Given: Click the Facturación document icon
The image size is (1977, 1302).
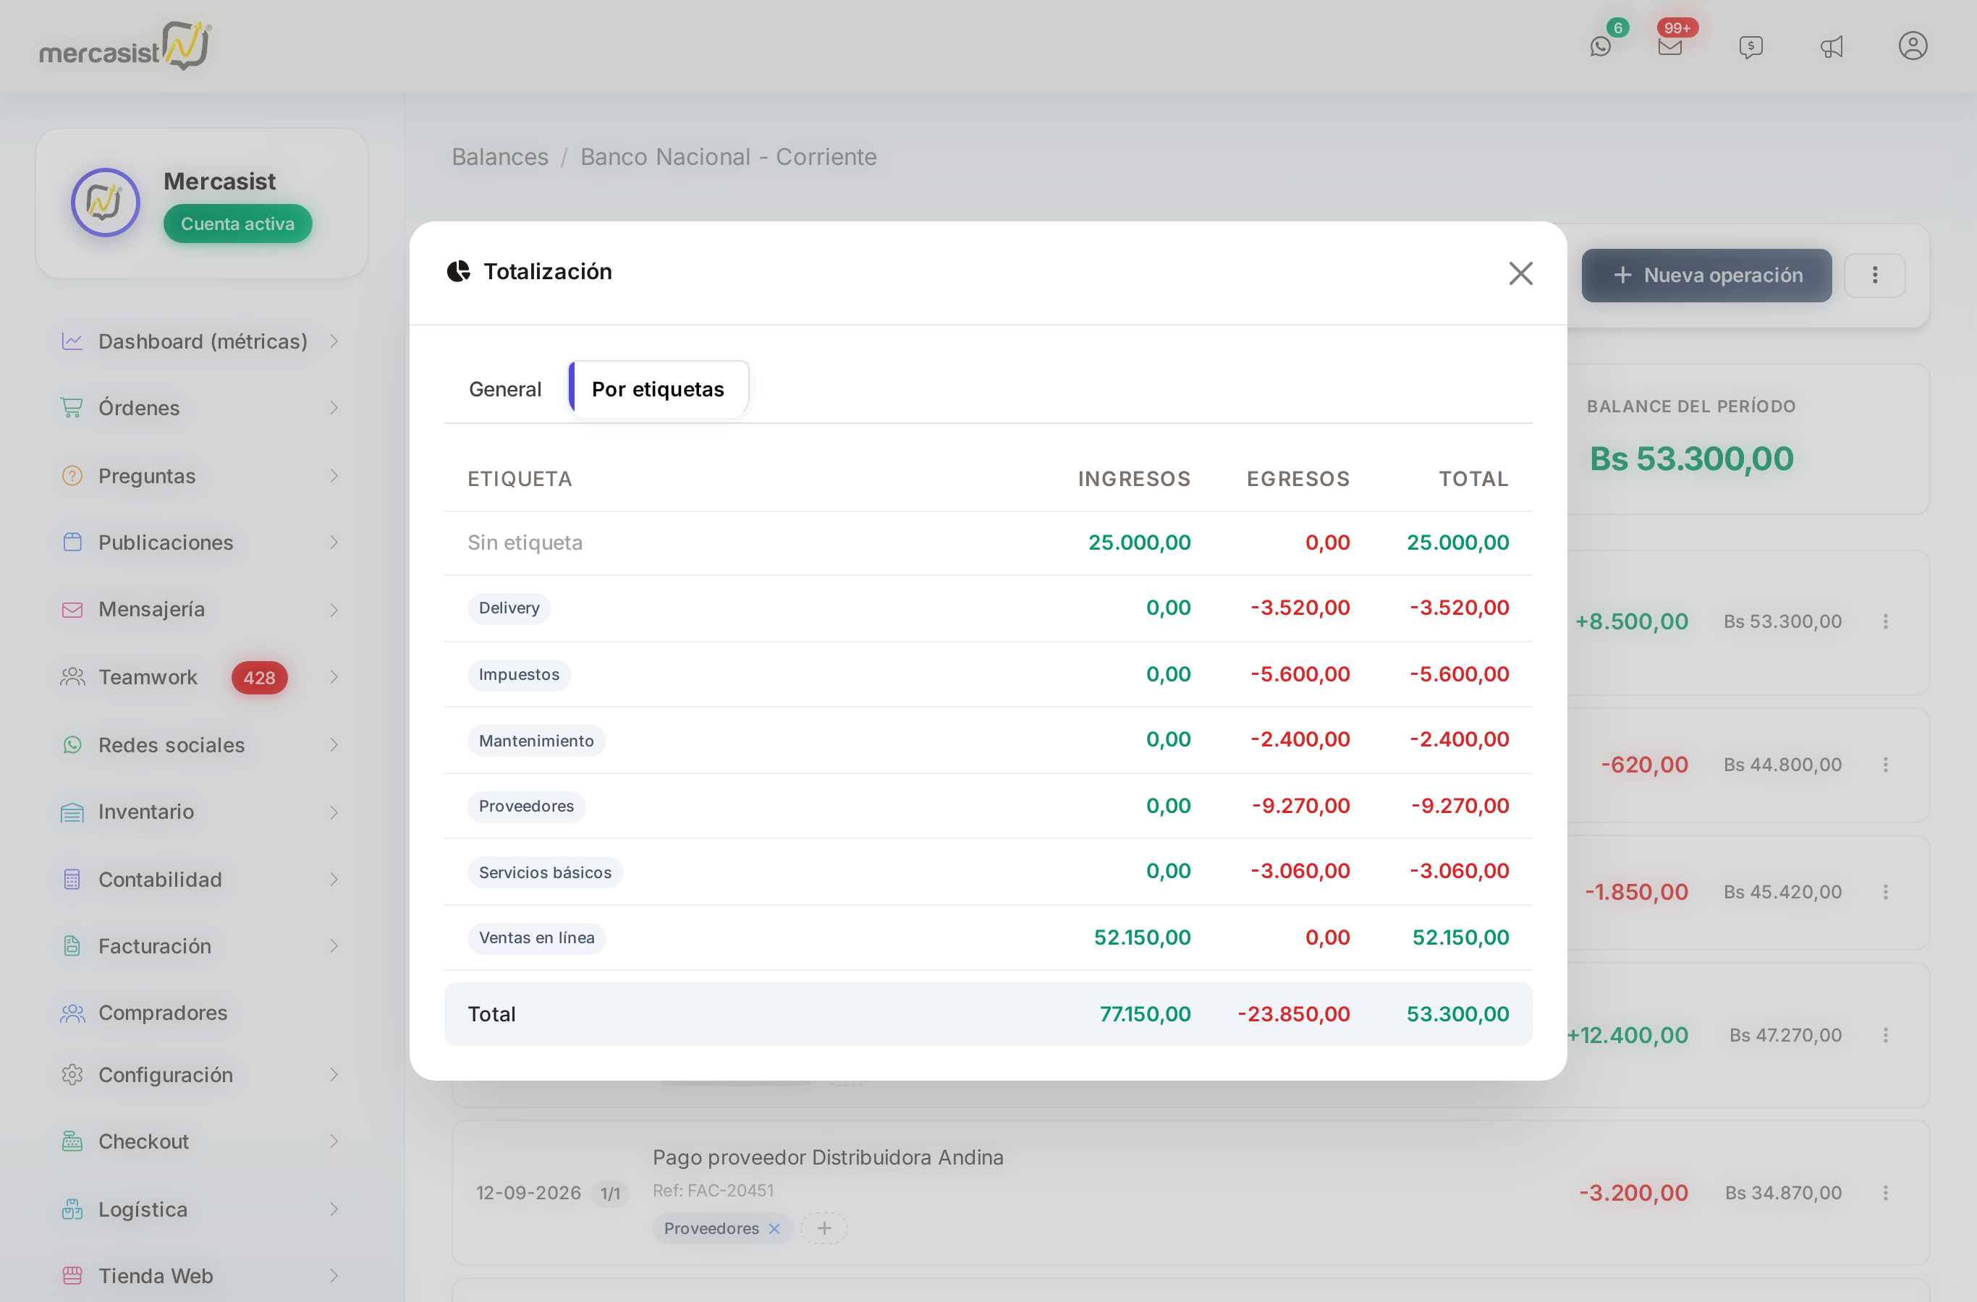Looking at the screenshot, I should (x=72, y=946).
